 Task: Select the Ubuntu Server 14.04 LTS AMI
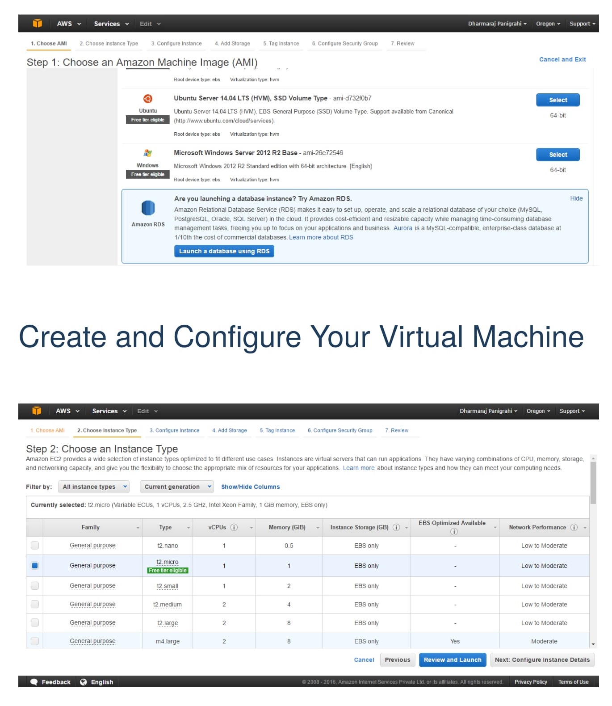coord(558,100)
